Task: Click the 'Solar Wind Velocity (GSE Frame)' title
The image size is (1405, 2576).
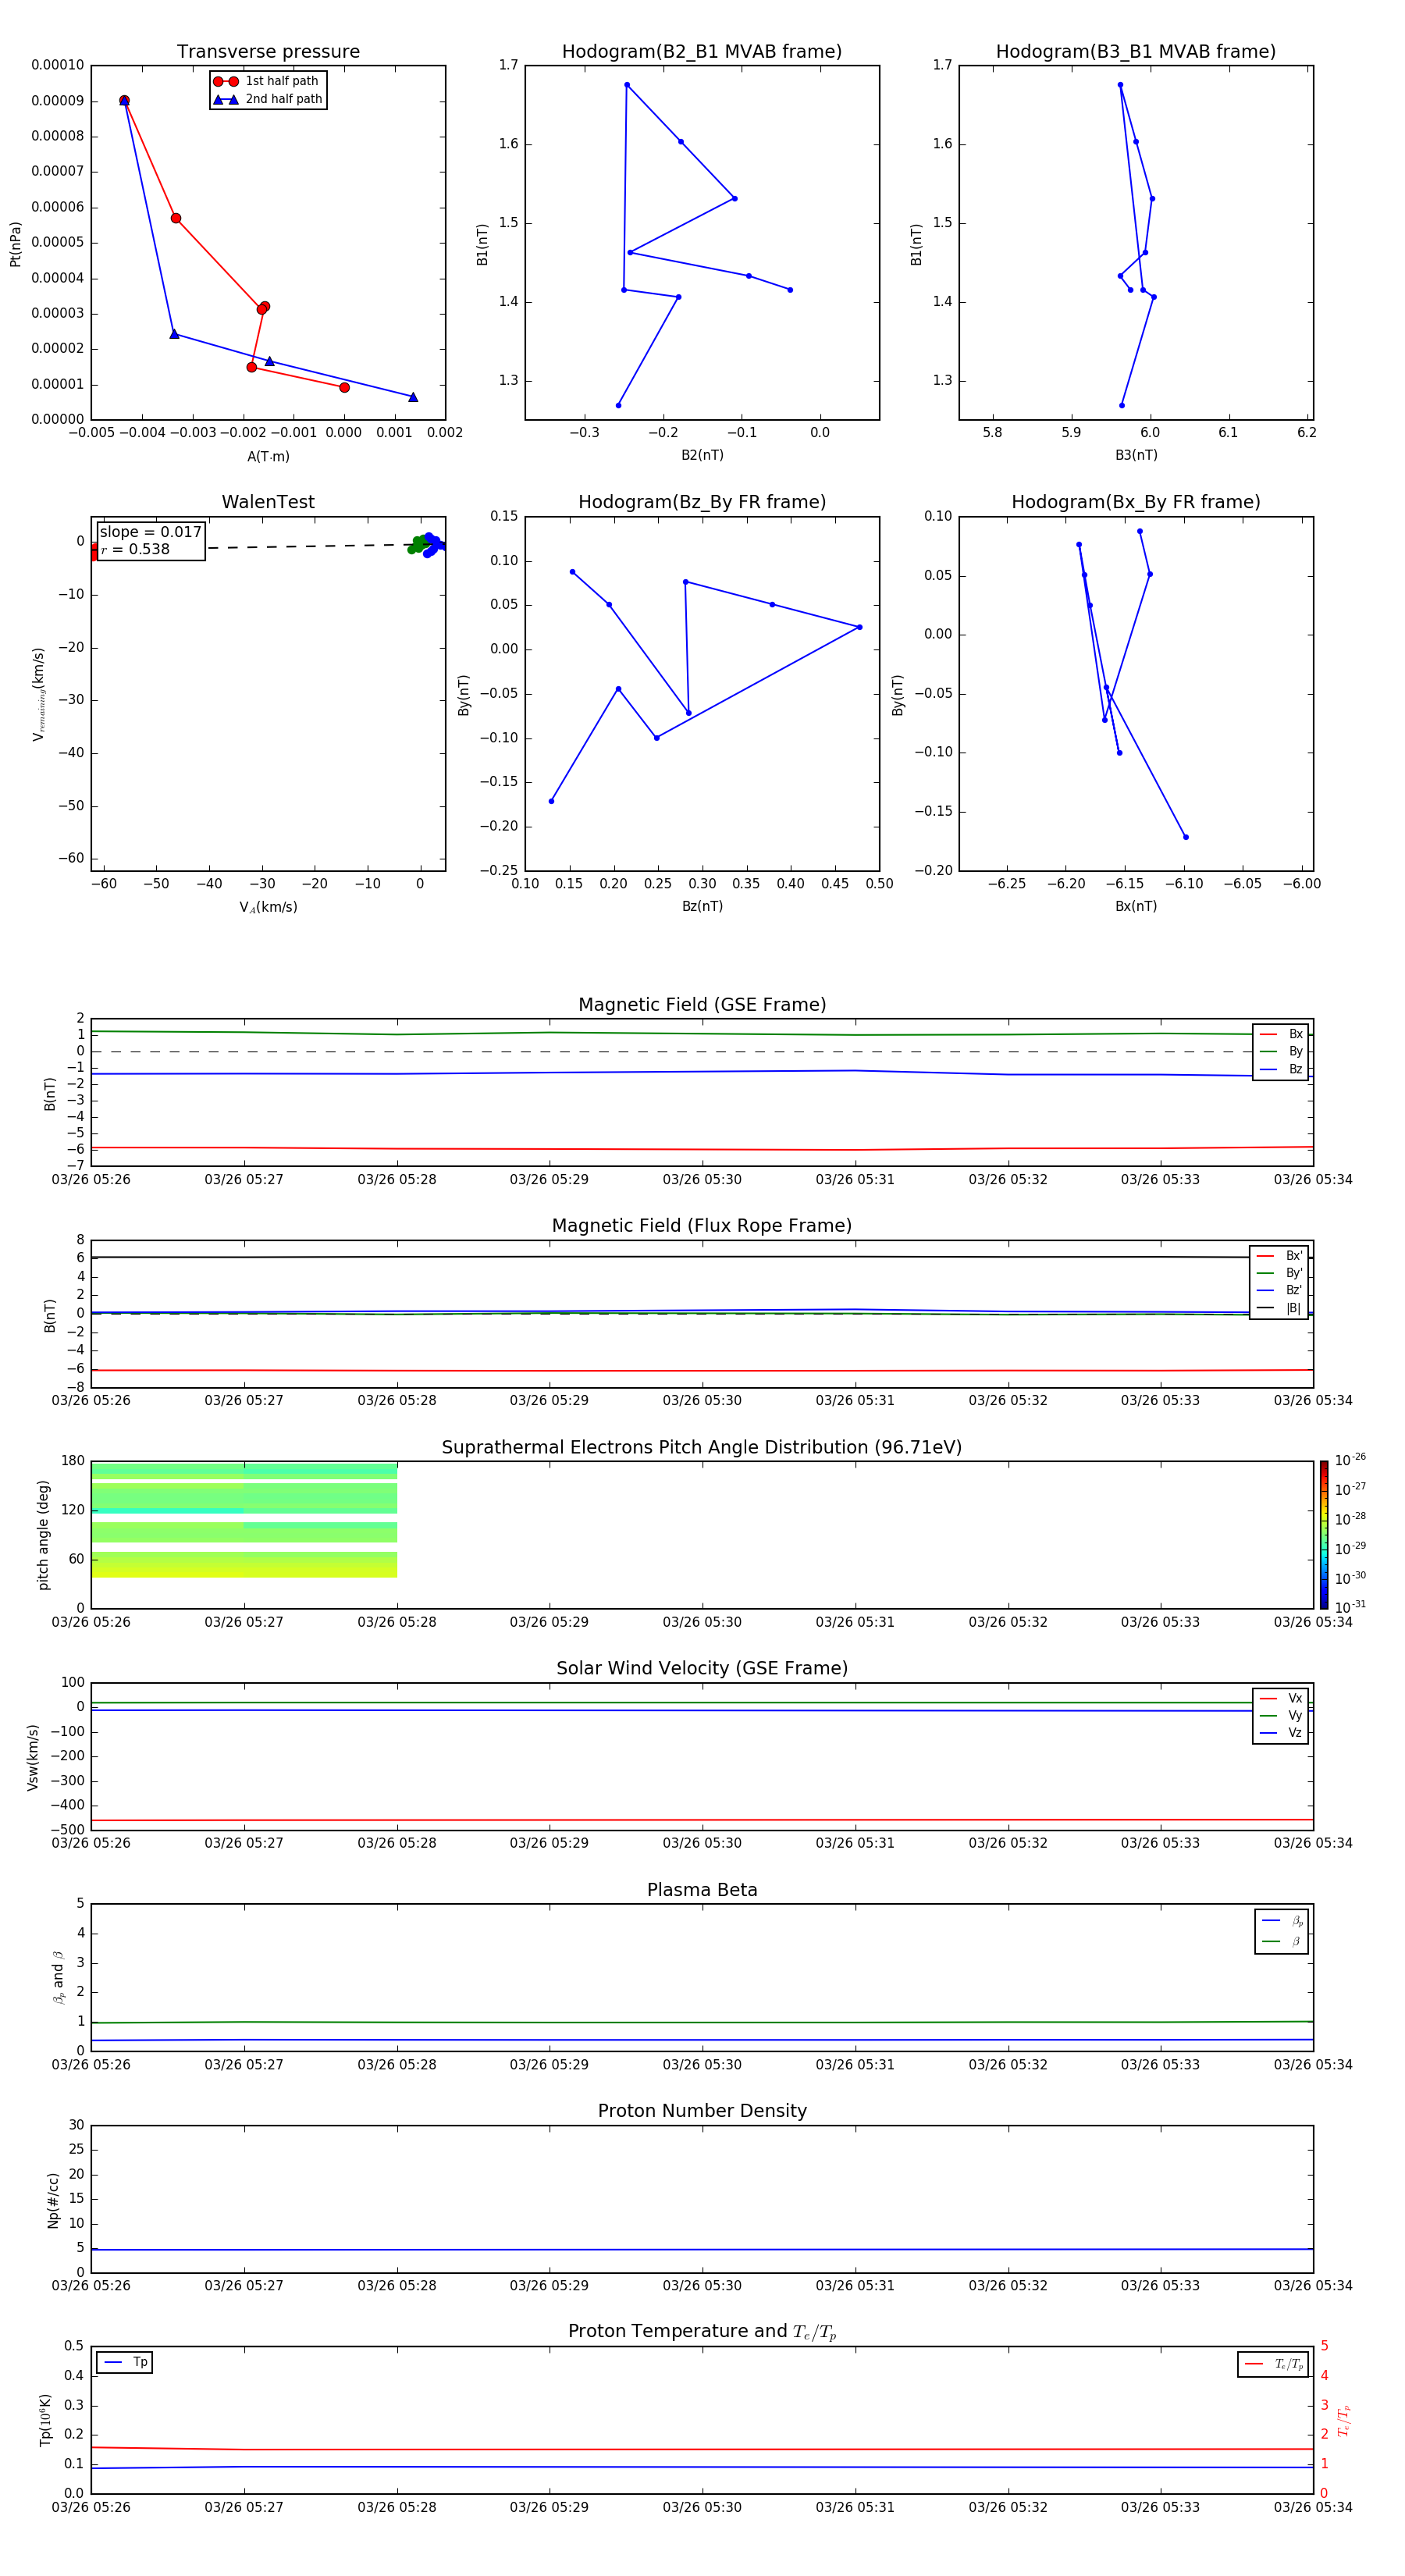Action: 702,1668
